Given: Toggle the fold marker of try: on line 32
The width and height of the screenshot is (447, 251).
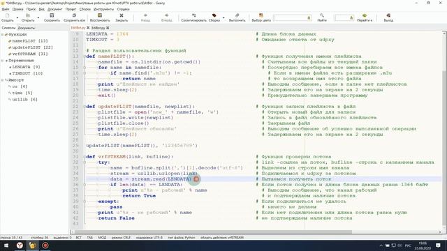Looking at the screenshot, I should coord(85,162).
